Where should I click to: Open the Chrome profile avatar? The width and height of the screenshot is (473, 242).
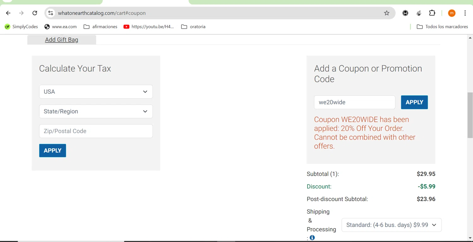point(452,13)
